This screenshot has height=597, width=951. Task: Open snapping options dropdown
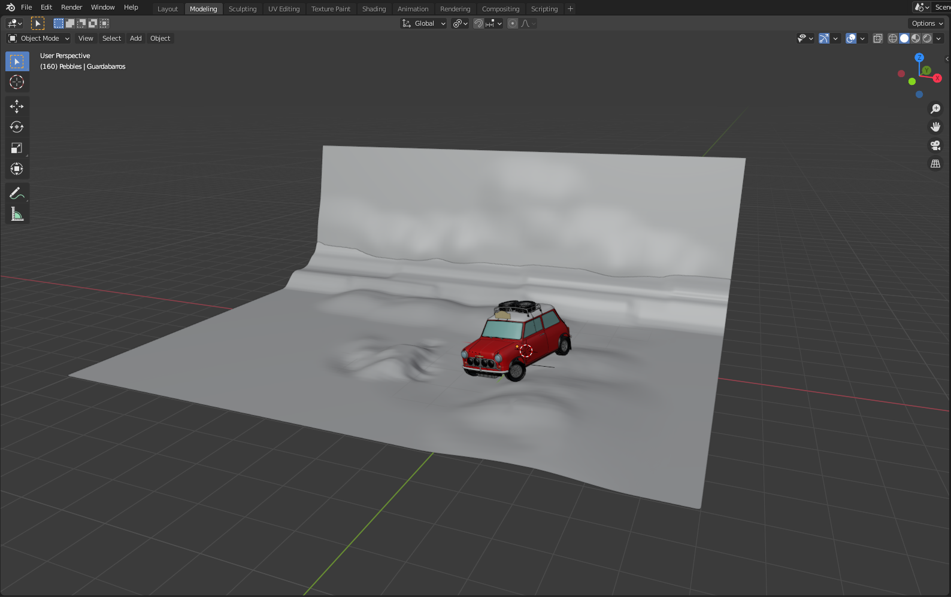click(x=494, y=23)
